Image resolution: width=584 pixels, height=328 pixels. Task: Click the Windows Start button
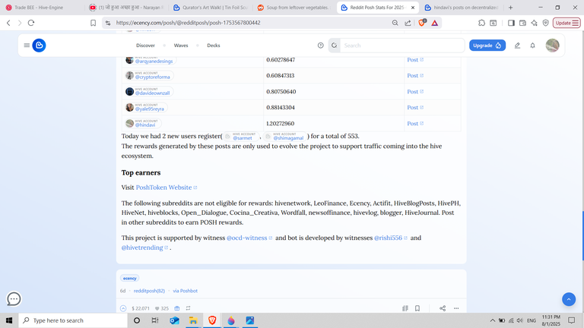9,320
